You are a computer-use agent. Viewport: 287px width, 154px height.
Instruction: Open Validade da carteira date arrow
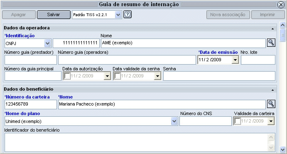click(x=271, y=121)
